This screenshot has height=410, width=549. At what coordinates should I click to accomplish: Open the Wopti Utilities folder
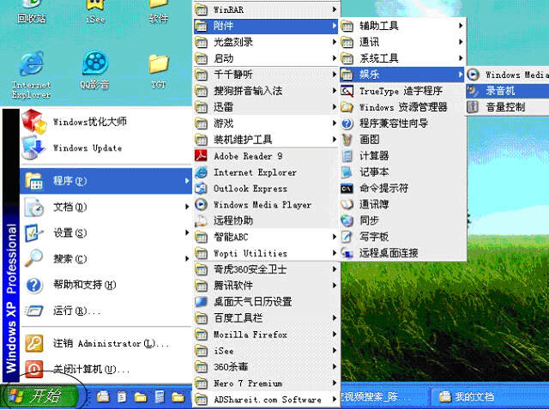tap(266, 253)
